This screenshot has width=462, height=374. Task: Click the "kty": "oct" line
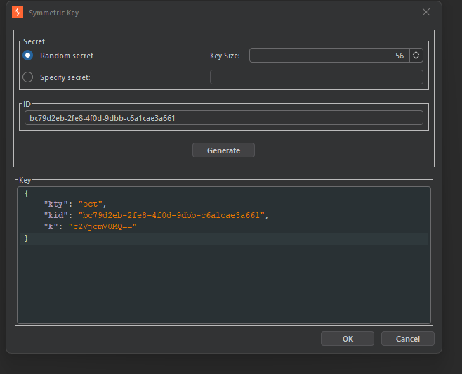coord(75,204)
